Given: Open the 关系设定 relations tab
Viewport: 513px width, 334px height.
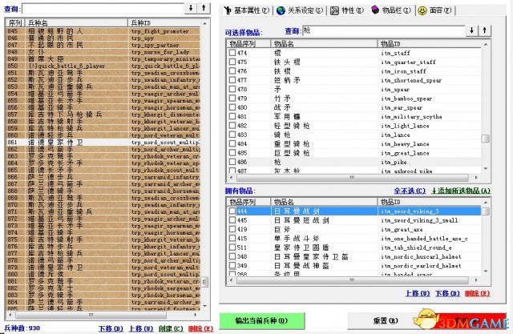Looking at the screenshot, I should click(300, 10).
